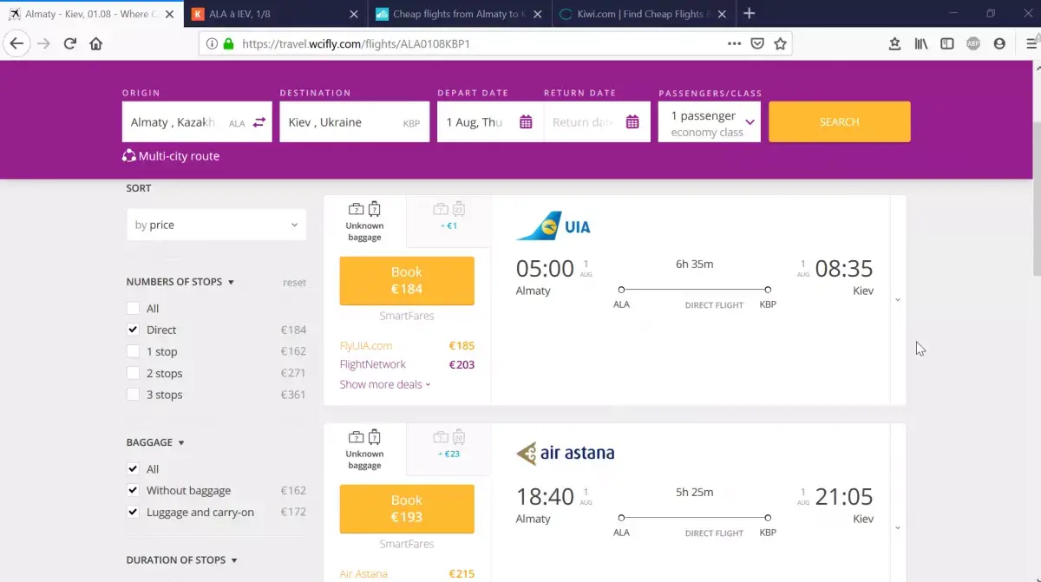Save page to Pocket icon
Image resolution: width=1041 pixels, height=582 pixels.
(757, 43)
